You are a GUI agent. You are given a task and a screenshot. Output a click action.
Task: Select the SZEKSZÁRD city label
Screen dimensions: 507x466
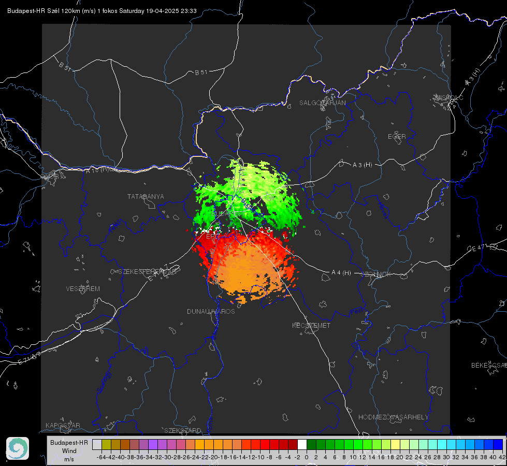tap(183, 430)
